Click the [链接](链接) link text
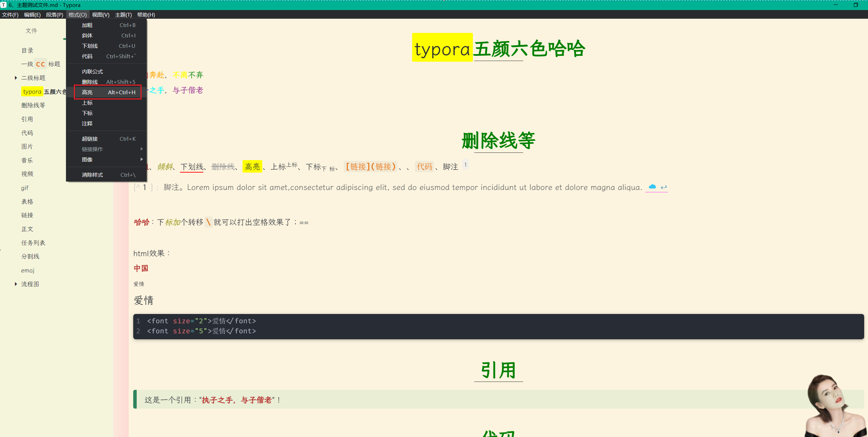The height and width of the screenshot is (437, 868). (x=371, y=167)
